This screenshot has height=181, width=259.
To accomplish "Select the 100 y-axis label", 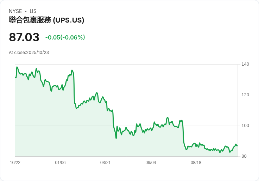I will point(245,126).
